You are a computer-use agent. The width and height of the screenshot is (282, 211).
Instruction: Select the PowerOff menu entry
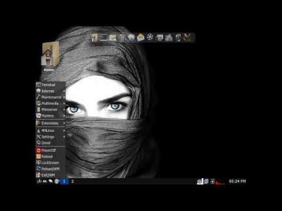51,150
